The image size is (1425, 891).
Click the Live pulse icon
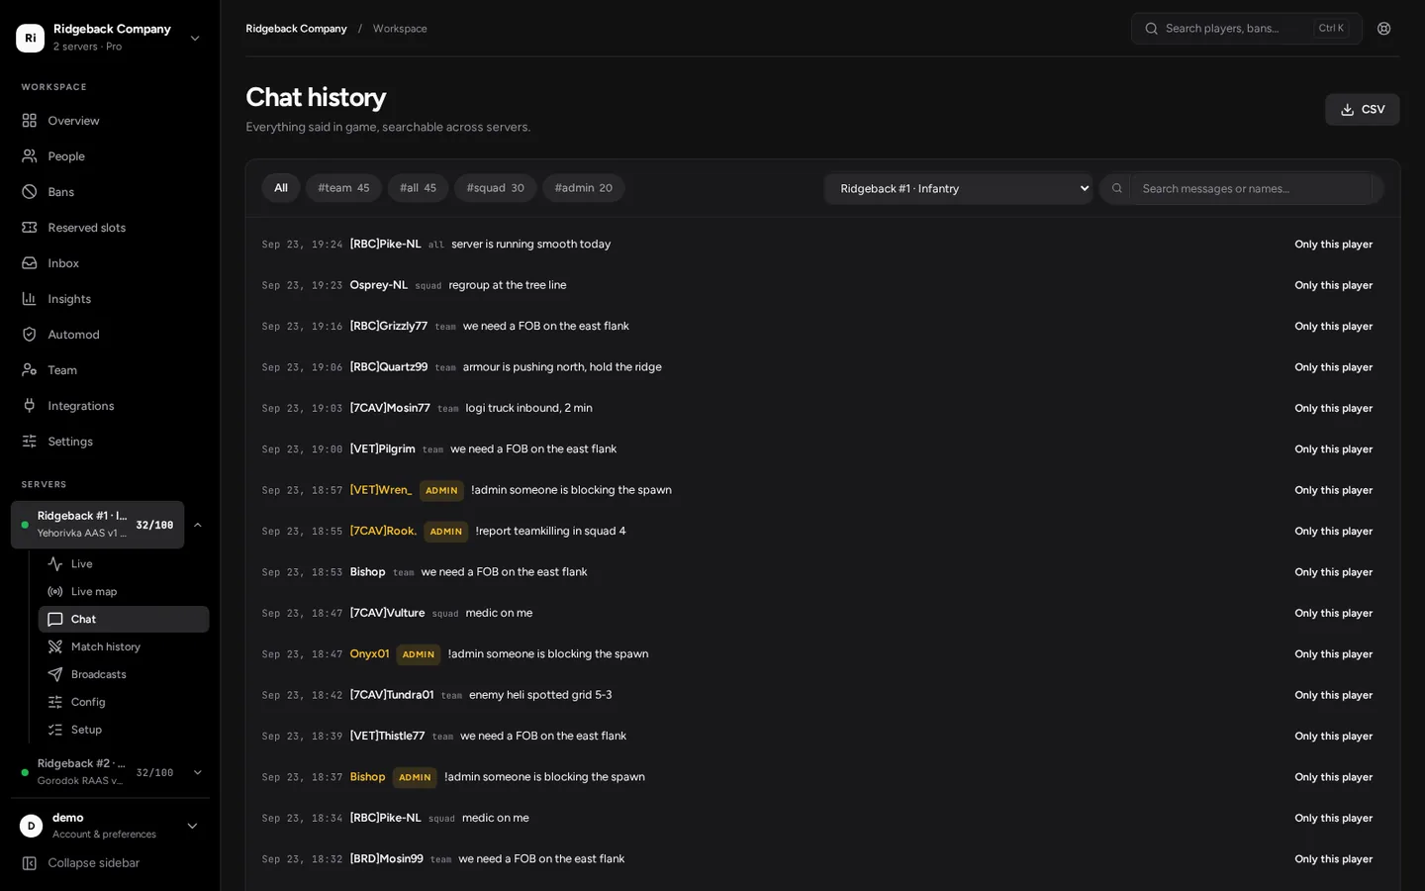[x=55, y=564]
